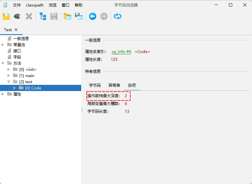Open the 文件 menu
The image size is (252, 184).
click(x=17, y=5)
